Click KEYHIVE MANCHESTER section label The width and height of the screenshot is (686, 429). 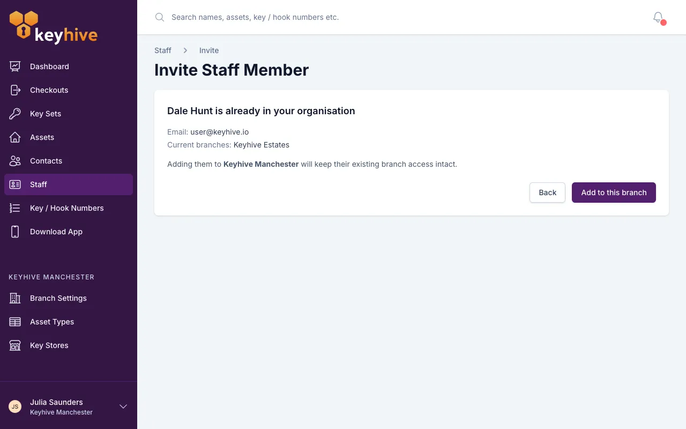(51, 277)
